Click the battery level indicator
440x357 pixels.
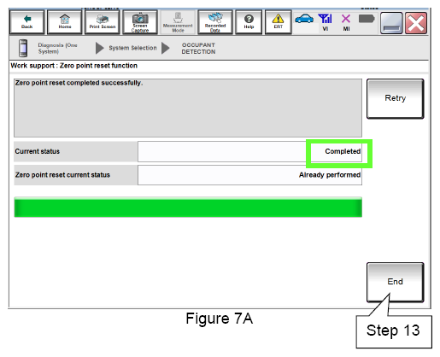coord(367,19)
